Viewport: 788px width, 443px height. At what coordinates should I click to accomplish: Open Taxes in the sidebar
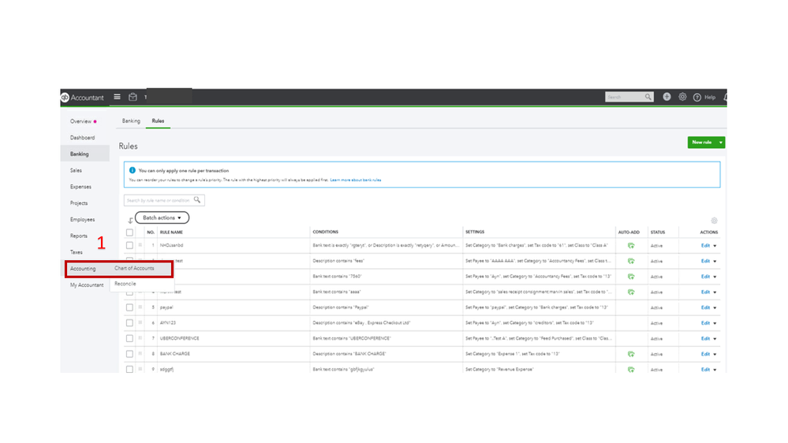tap(77, 252)
